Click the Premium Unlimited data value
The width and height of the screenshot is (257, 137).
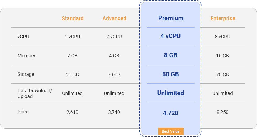pyautogui.click(x=171, y=93)
